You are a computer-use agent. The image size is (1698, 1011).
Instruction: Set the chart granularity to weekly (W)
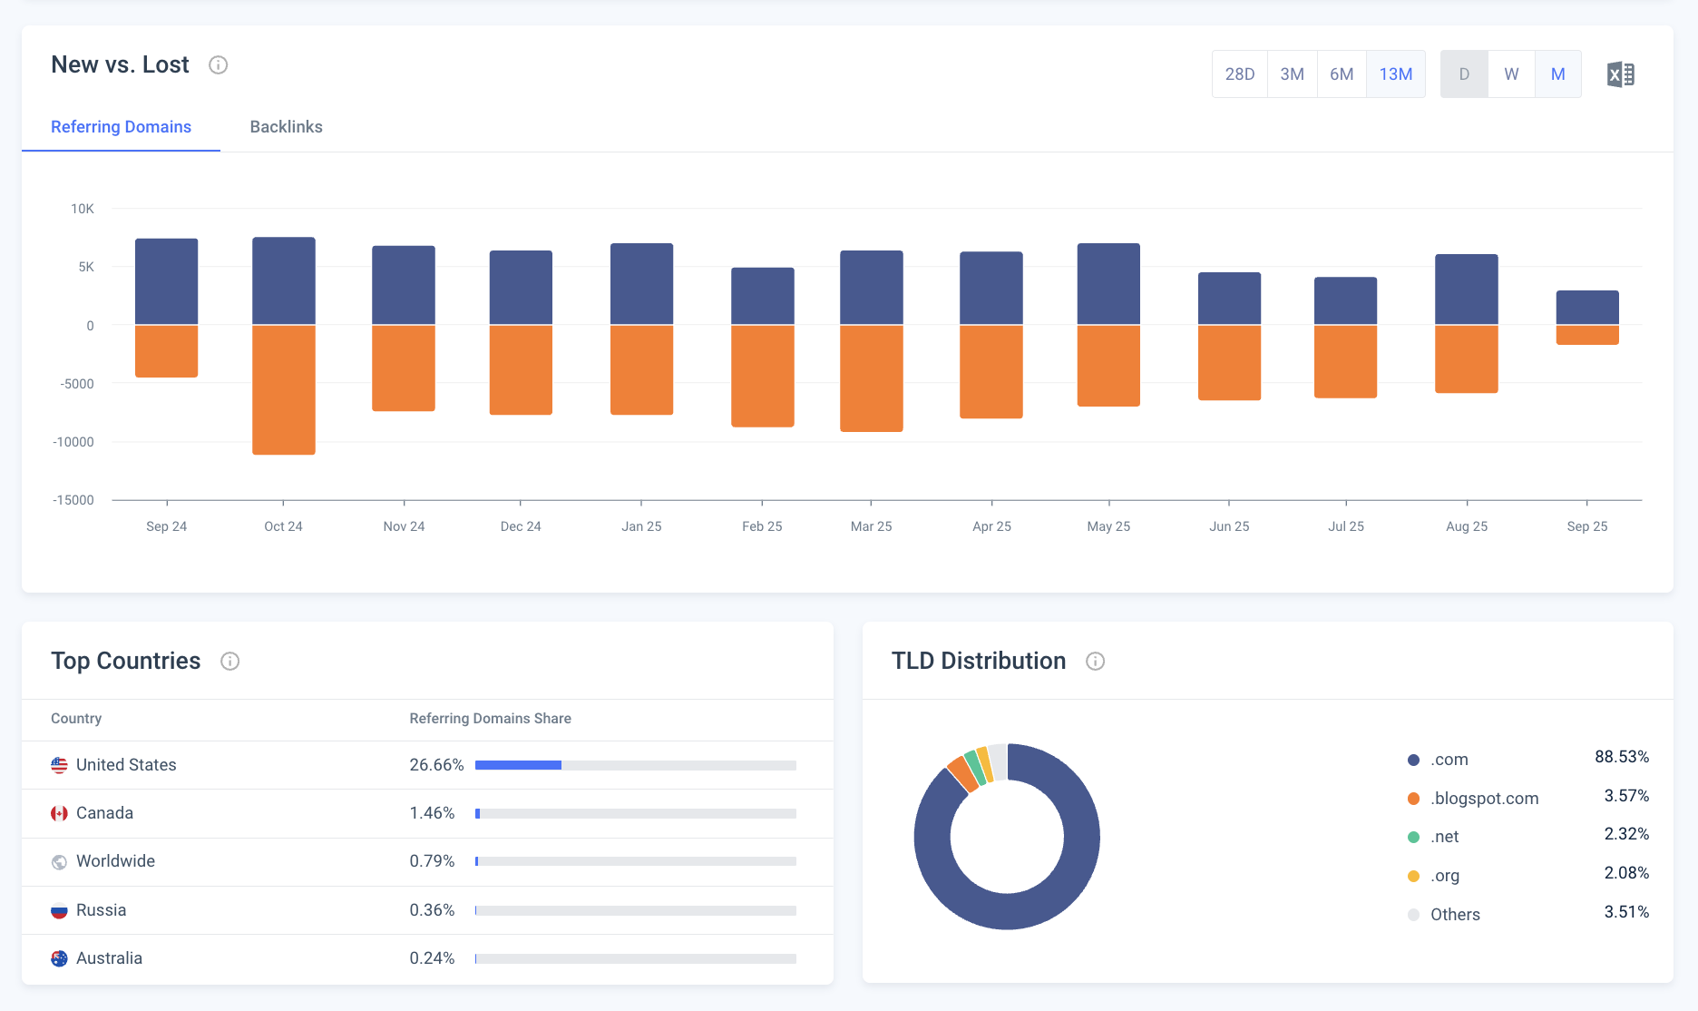coord(1511,74)
